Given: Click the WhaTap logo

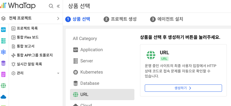Looking at the screenshot, I should (18, 6).
